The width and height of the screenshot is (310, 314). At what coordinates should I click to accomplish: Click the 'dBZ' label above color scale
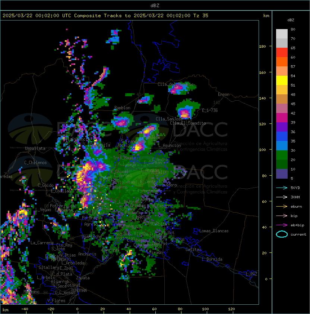(291, 20)
